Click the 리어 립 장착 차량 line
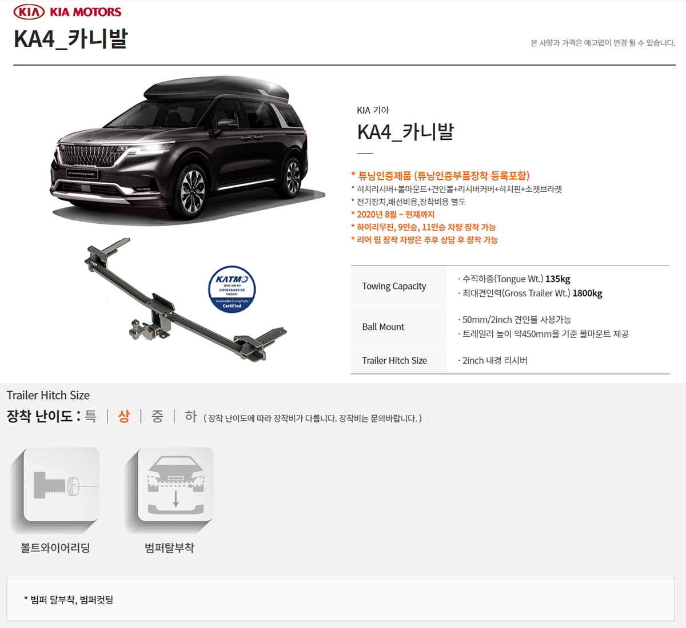The height and width of the screenshot is (628, 686). coord(424,240)
